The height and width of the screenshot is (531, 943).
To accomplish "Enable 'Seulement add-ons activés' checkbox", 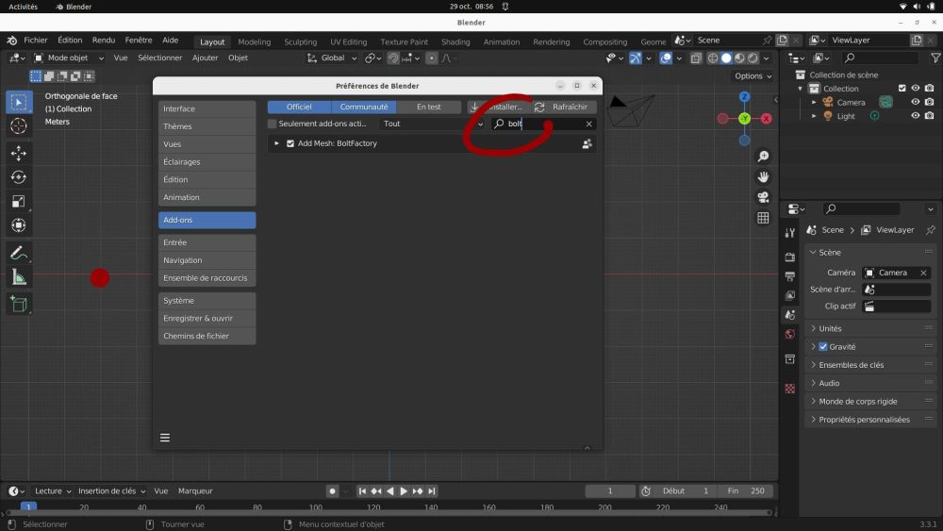I will point(272,124).
